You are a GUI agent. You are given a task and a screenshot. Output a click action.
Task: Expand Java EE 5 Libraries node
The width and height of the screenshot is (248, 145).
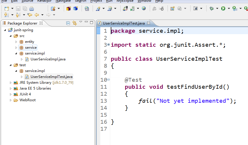click(x=10, y=88)
